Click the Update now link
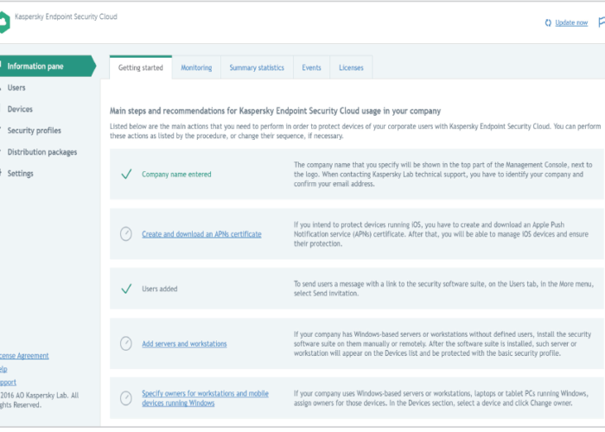Screen dimensions: 605x432 pos(571,22)
